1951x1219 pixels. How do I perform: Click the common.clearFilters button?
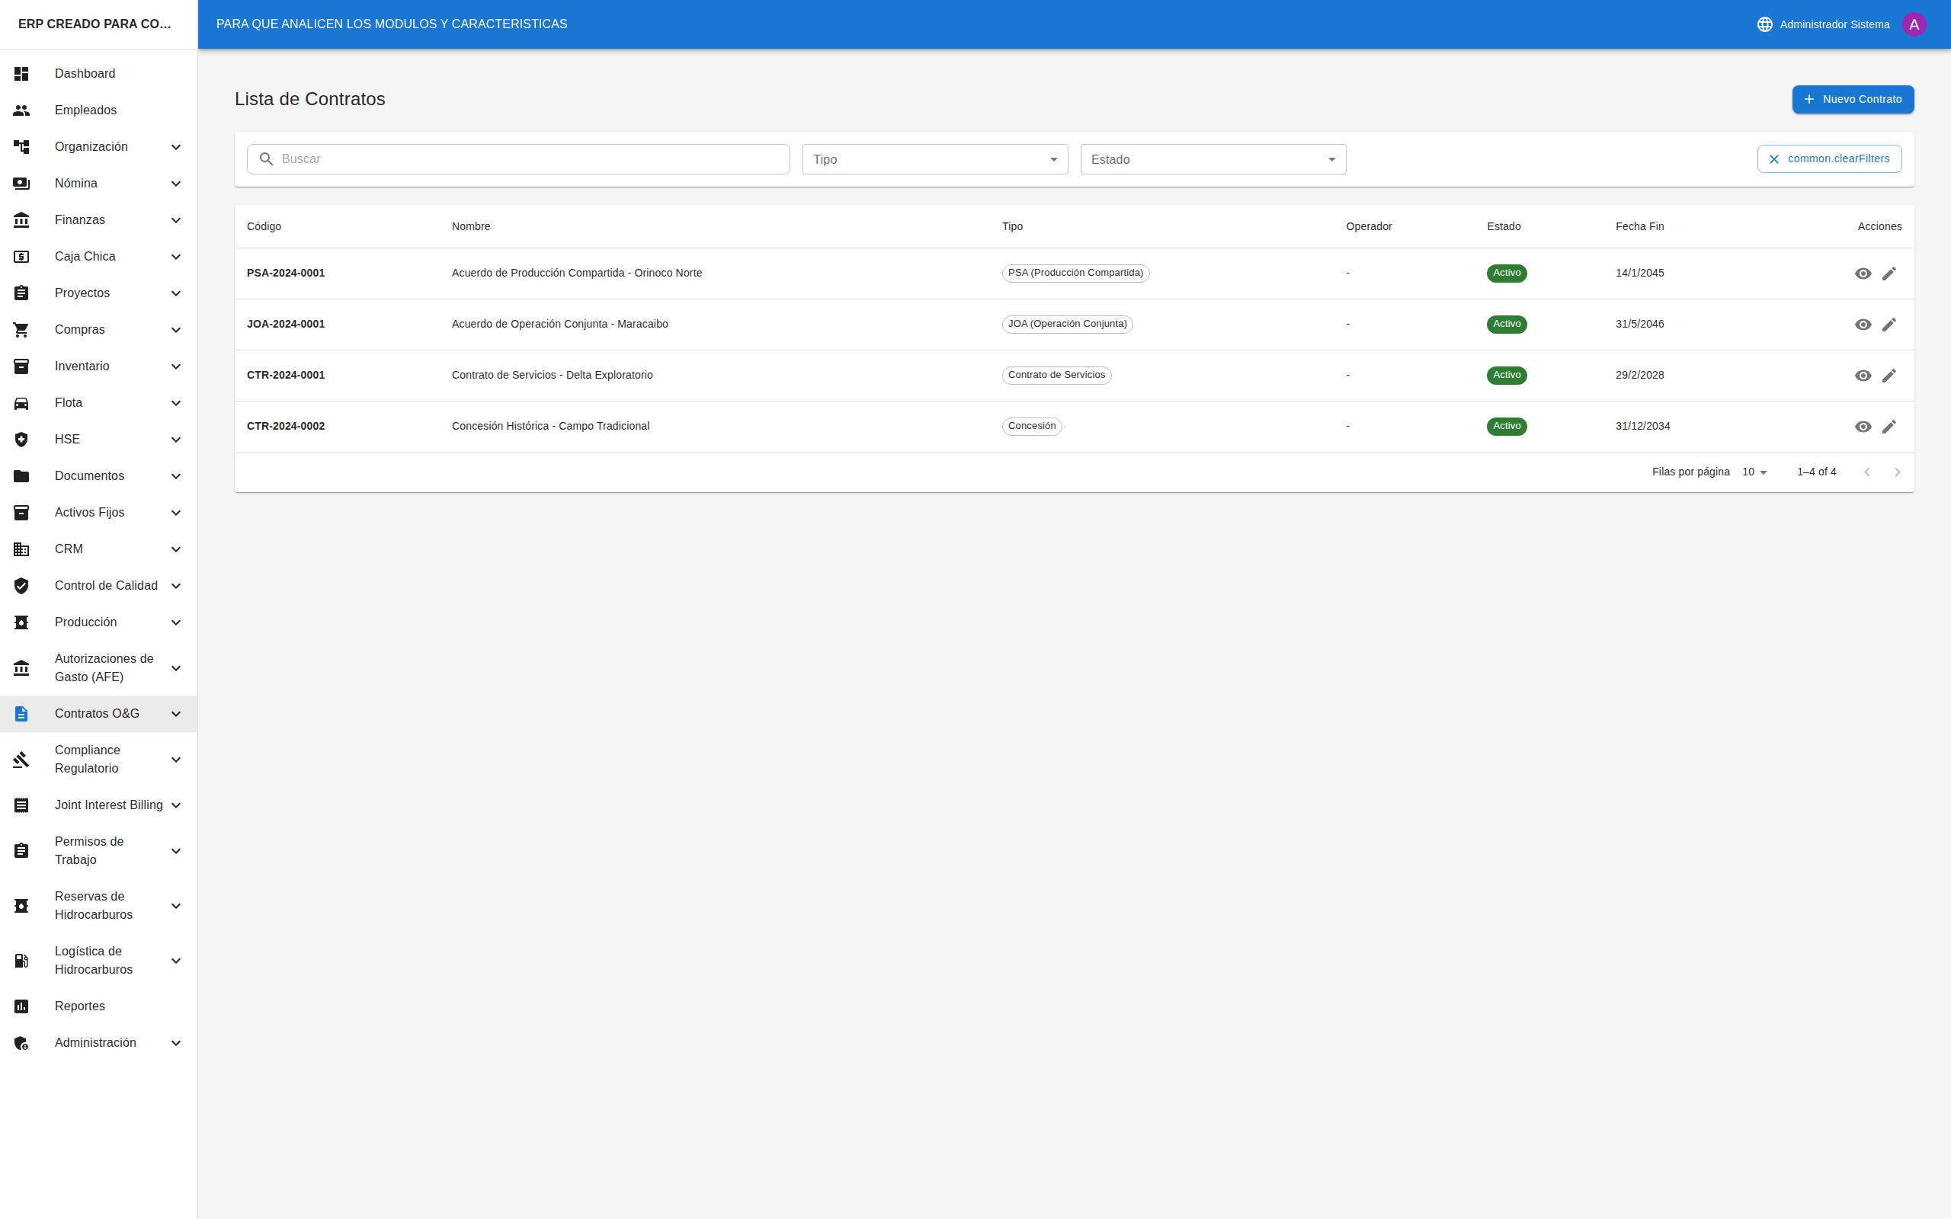point(1828,158)
